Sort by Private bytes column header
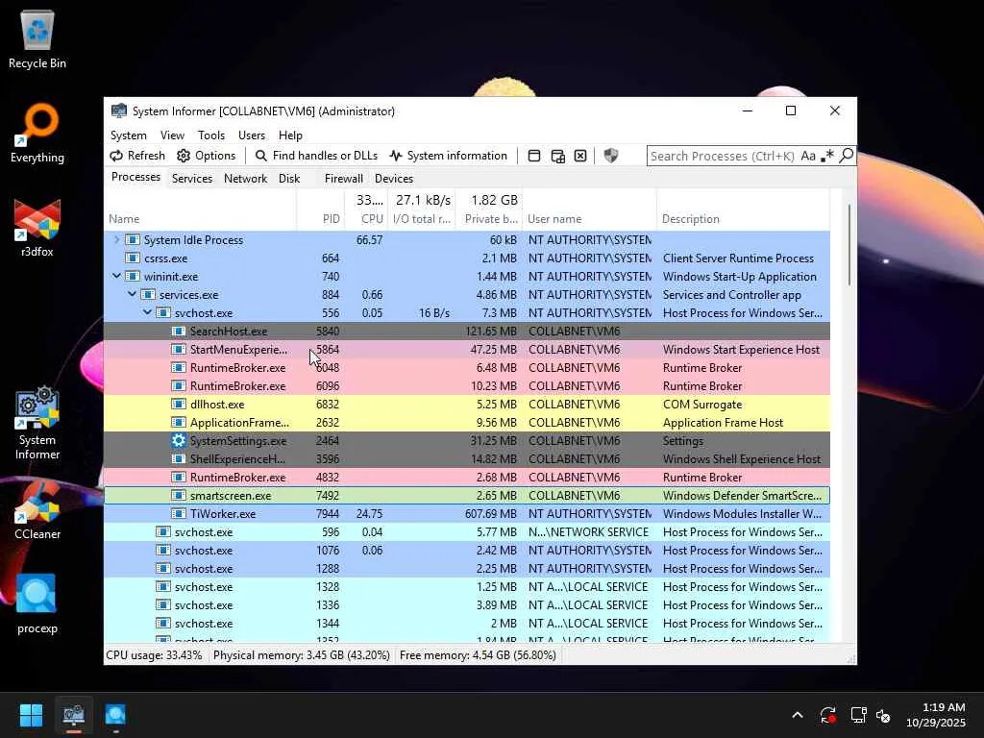The height and width of the screenshot is (738, 984). [489, 209]
